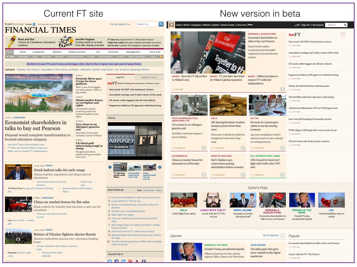Open the Lex GlaxoSmithKline editor's pick thumbnail

click(x=331, y=200)
